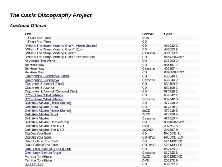Viewport: 222px width, 167px height.
Task: Open the Cassette "D'You Know What I Mean?" link
Action: pos(44,99)
